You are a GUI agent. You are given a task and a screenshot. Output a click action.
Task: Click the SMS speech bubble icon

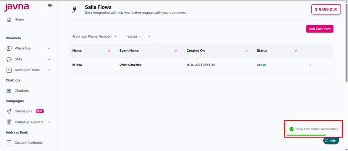pos(9,59)
